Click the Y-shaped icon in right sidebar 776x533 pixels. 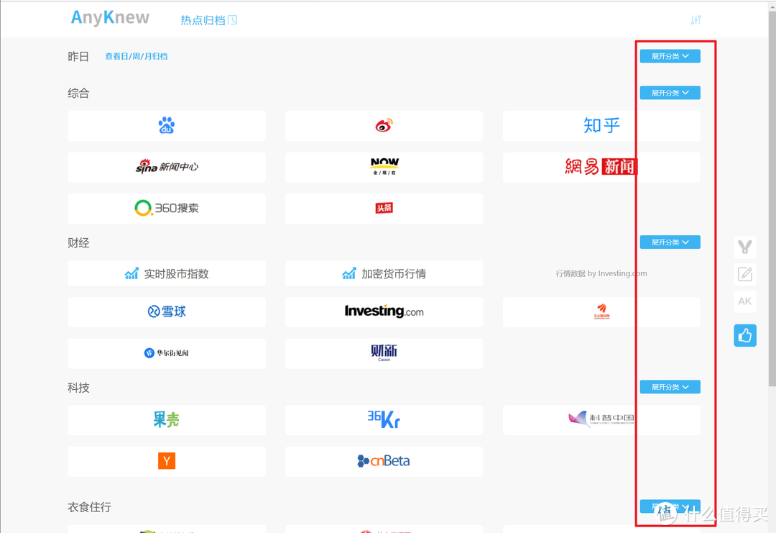(745, 247)
